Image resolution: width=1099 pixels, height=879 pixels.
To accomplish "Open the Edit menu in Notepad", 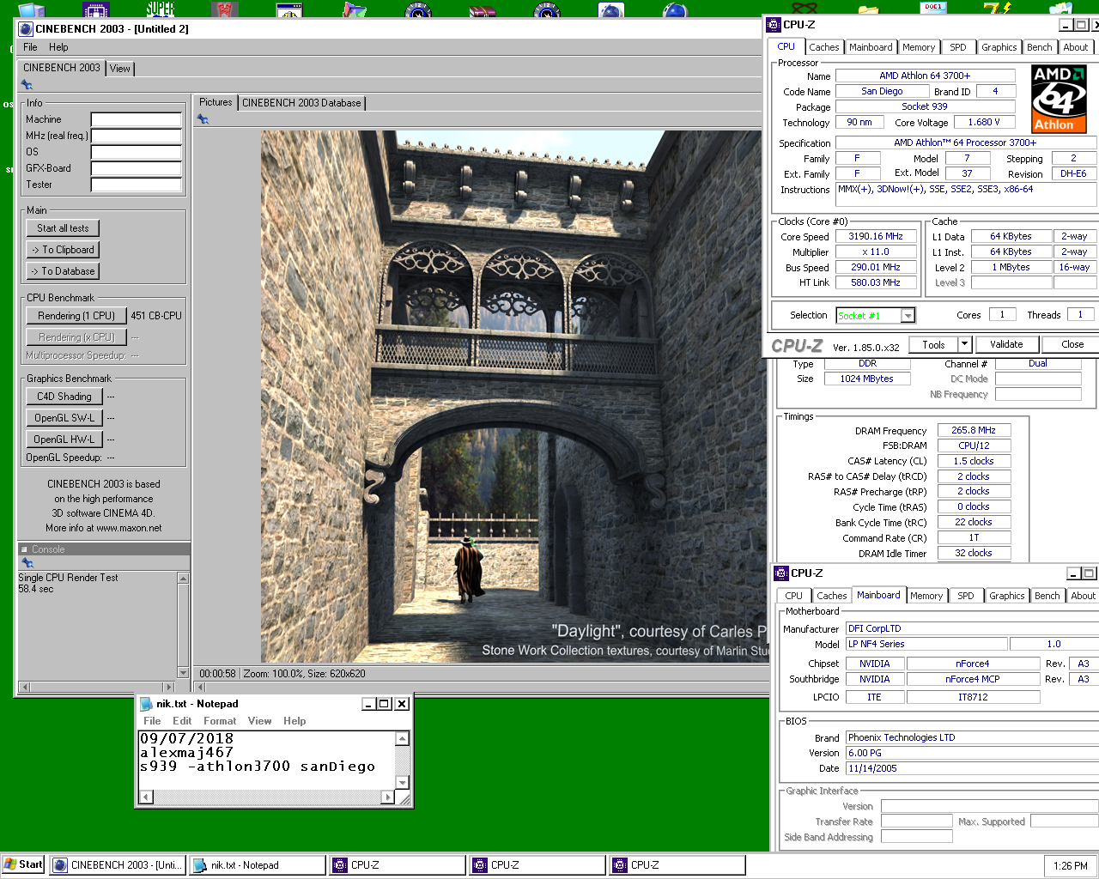I will tap(182, 721).
